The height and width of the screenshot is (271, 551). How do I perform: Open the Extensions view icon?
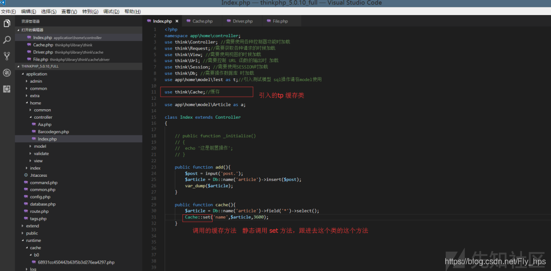[7, 89]
